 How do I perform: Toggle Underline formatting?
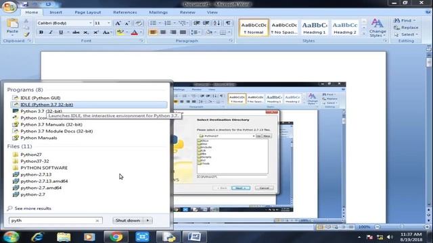point(61,32)
